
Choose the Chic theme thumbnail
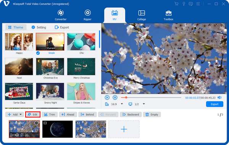click(x=81, y=42)
